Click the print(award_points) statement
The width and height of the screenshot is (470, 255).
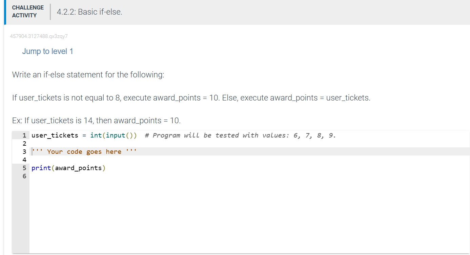pos(68,168)
